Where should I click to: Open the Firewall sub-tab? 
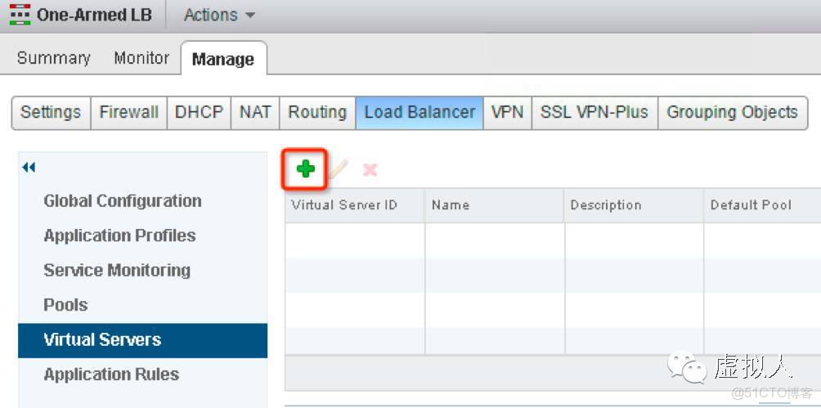click(129, 112)
